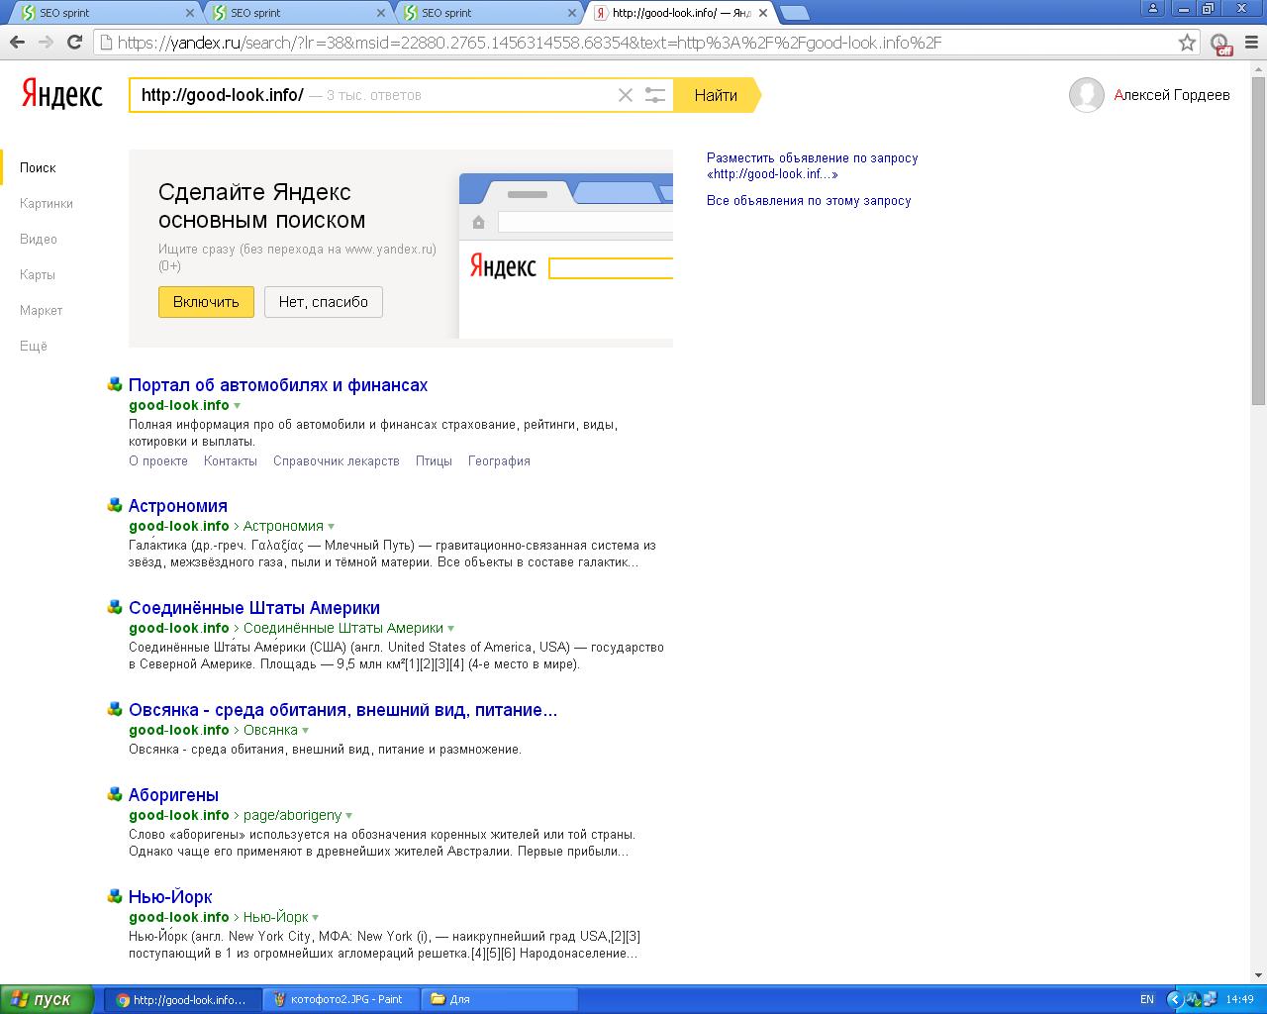Open the EN language indicator in taskbar
This screenshot has width=1267, height=1014.
[1146, 999]
